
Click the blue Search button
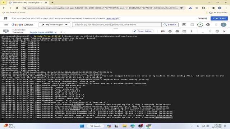click(170, 25)
